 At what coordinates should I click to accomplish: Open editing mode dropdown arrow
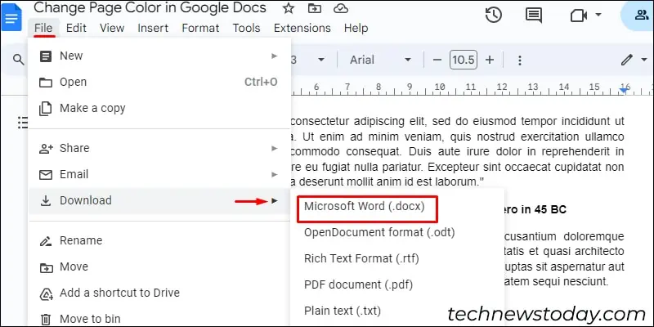click(644, 60)
